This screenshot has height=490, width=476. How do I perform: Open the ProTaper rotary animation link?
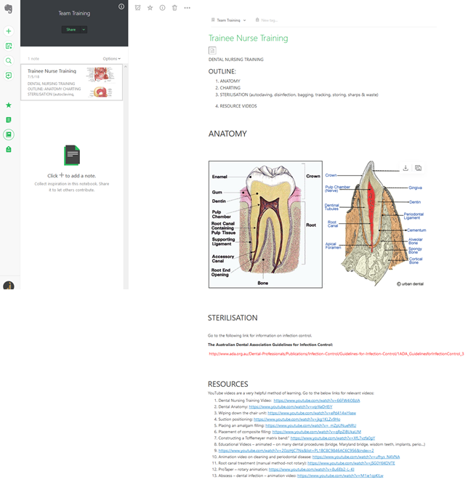pos(312,469)
